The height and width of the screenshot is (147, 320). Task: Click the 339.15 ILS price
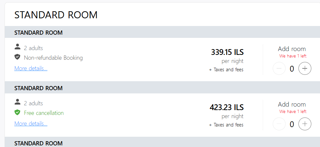pyautogui.click(x=227, y=52)
